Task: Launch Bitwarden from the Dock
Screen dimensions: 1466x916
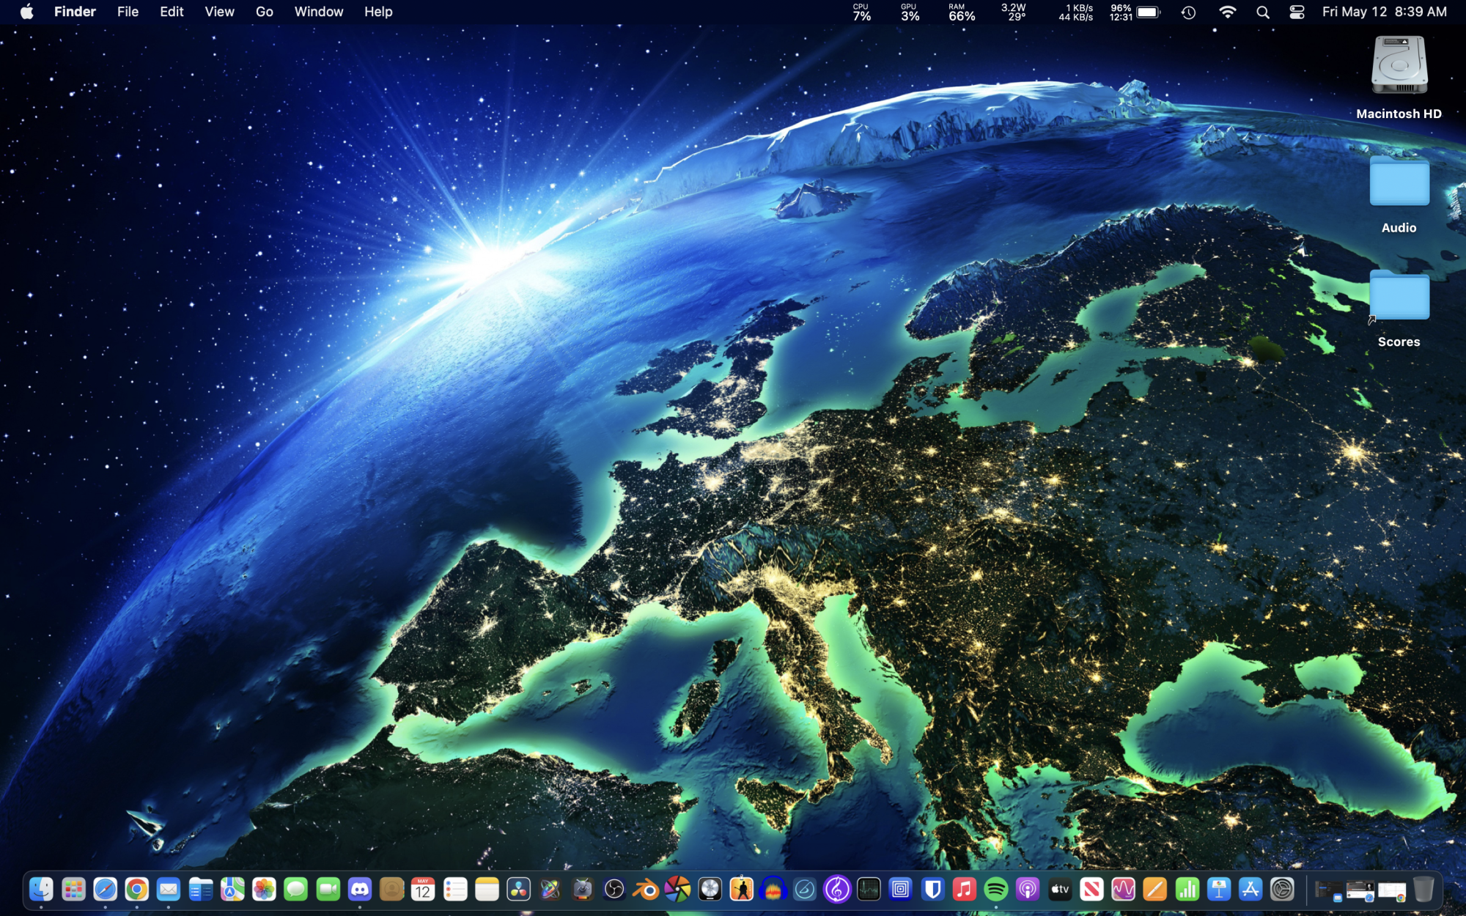Action: coord(932,890)
